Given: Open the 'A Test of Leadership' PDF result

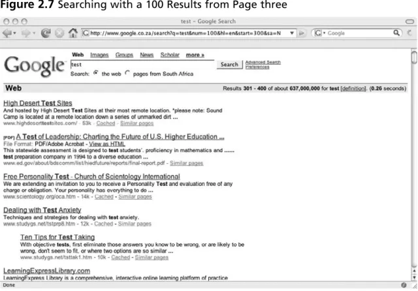Looking at the screenshot, I should pos(120,137).
